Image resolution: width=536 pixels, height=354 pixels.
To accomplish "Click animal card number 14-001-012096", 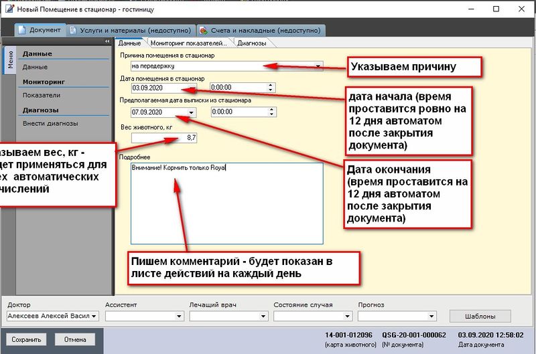I will point(348,335).
